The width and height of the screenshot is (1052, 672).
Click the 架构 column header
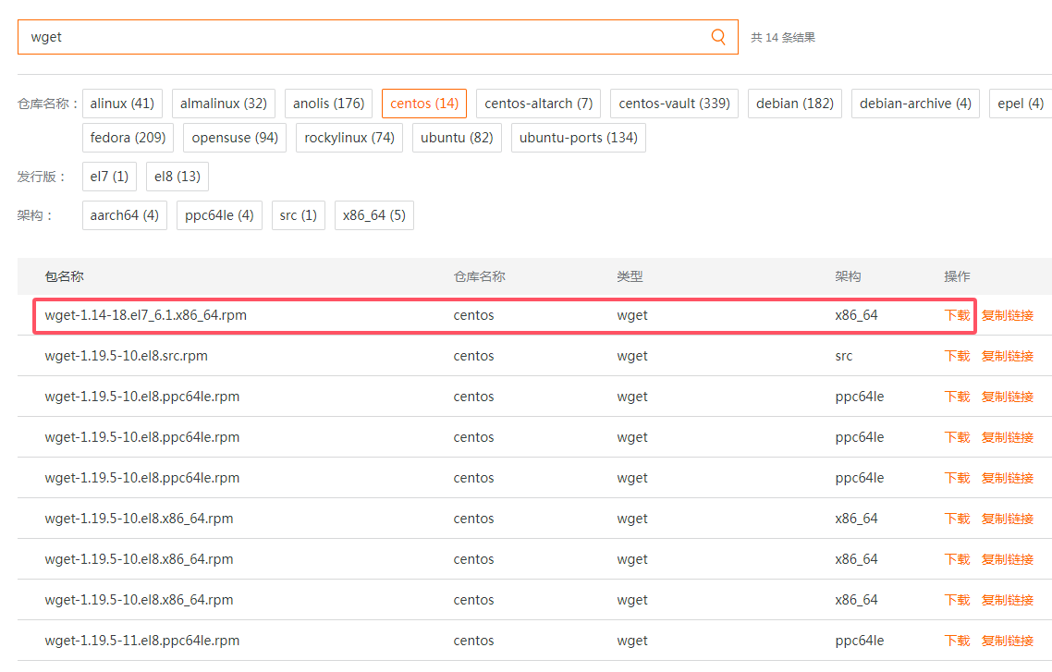[848, 276]
